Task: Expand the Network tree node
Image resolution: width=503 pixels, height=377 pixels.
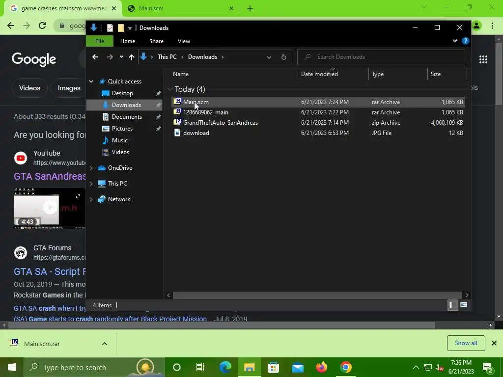Action: [x=91, y=199]
